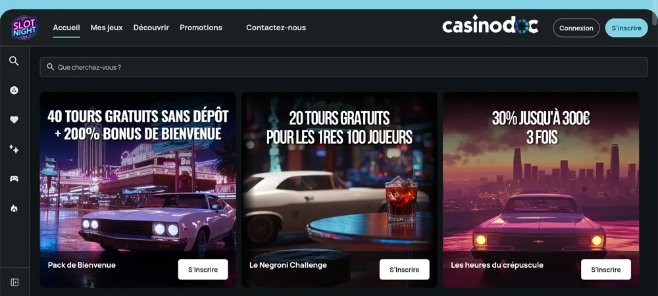Click the header S'inscrire button
This screenshot has width=658, height=296.
click(626, 28)
